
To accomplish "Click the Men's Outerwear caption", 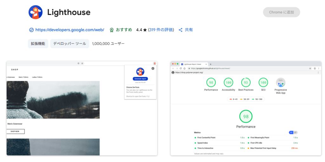I will 15,124.
